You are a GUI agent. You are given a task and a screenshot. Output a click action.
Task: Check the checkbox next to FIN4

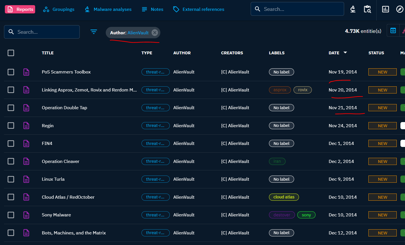pyautogui.click(x=11, y=143)
